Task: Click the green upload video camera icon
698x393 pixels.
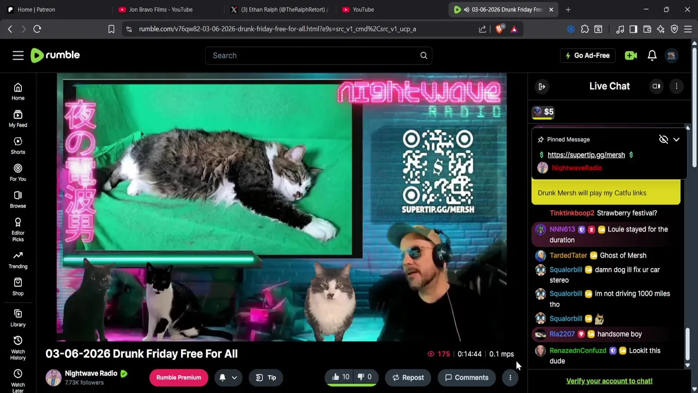Action: [x=631, y=55]
